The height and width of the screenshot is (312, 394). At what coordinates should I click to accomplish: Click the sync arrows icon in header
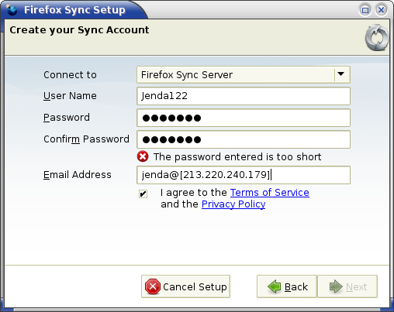[x=377, y=38]
